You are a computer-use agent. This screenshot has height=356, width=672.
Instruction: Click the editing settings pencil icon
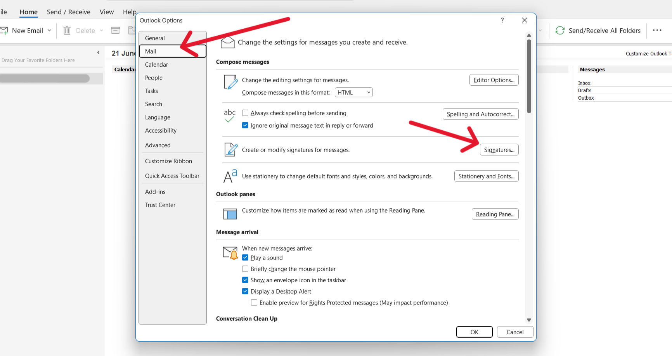click(231, 82)
